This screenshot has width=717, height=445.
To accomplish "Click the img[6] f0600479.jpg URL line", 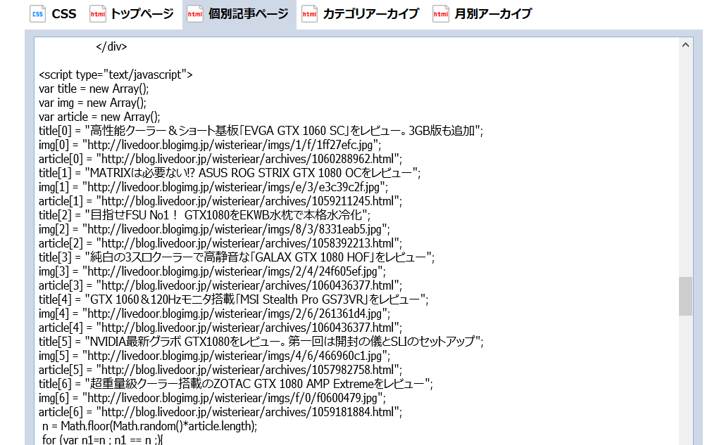I will pos(212,398).
